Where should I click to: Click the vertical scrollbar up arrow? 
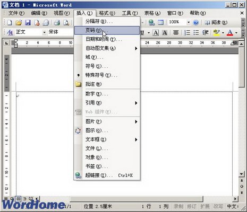242,43
